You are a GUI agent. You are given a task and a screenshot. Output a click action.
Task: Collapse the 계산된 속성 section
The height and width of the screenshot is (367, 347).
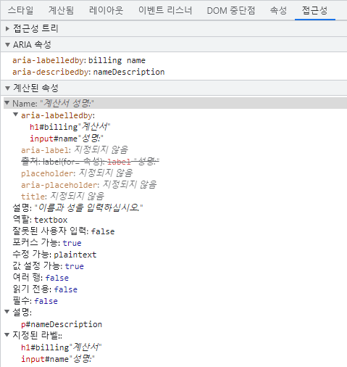7,88
